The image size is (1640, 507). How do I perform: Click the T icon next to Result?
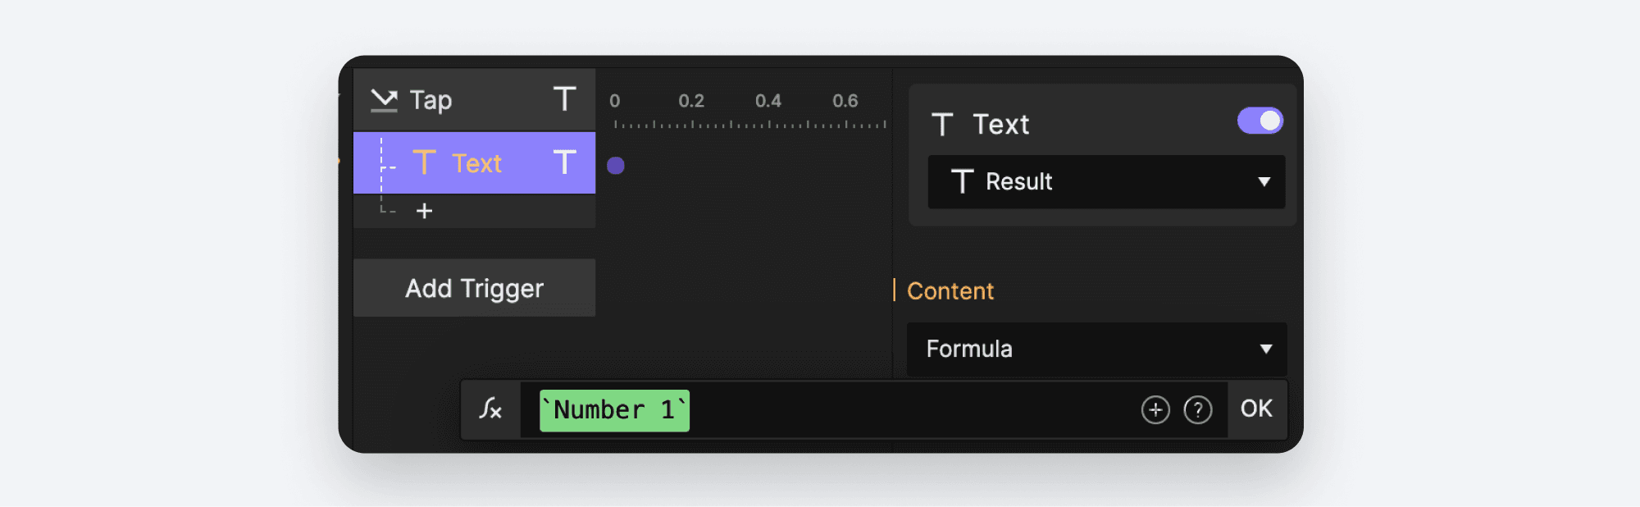962,182
